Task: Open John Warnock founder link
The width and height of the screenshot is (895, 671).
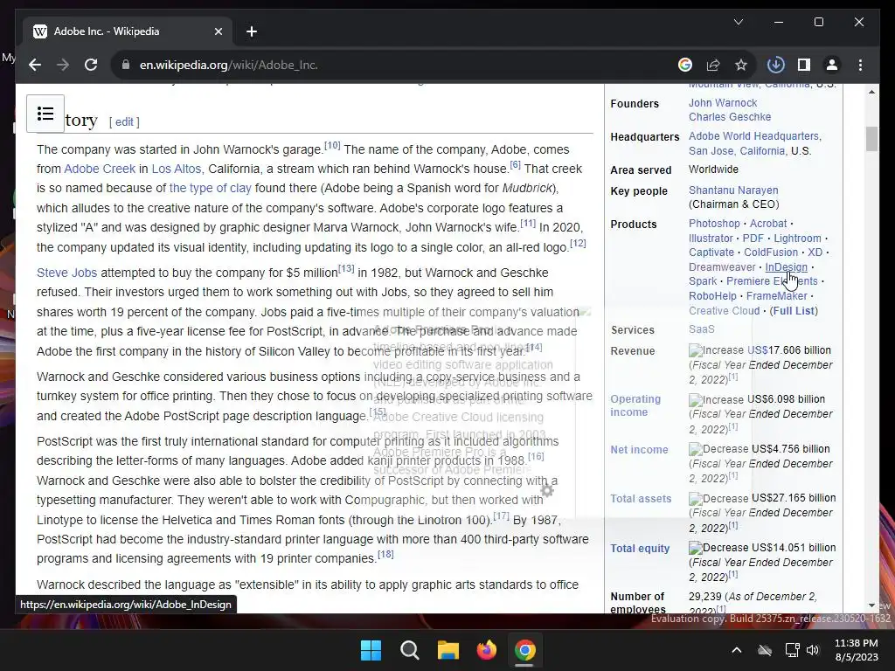Action: coord(723,103)
